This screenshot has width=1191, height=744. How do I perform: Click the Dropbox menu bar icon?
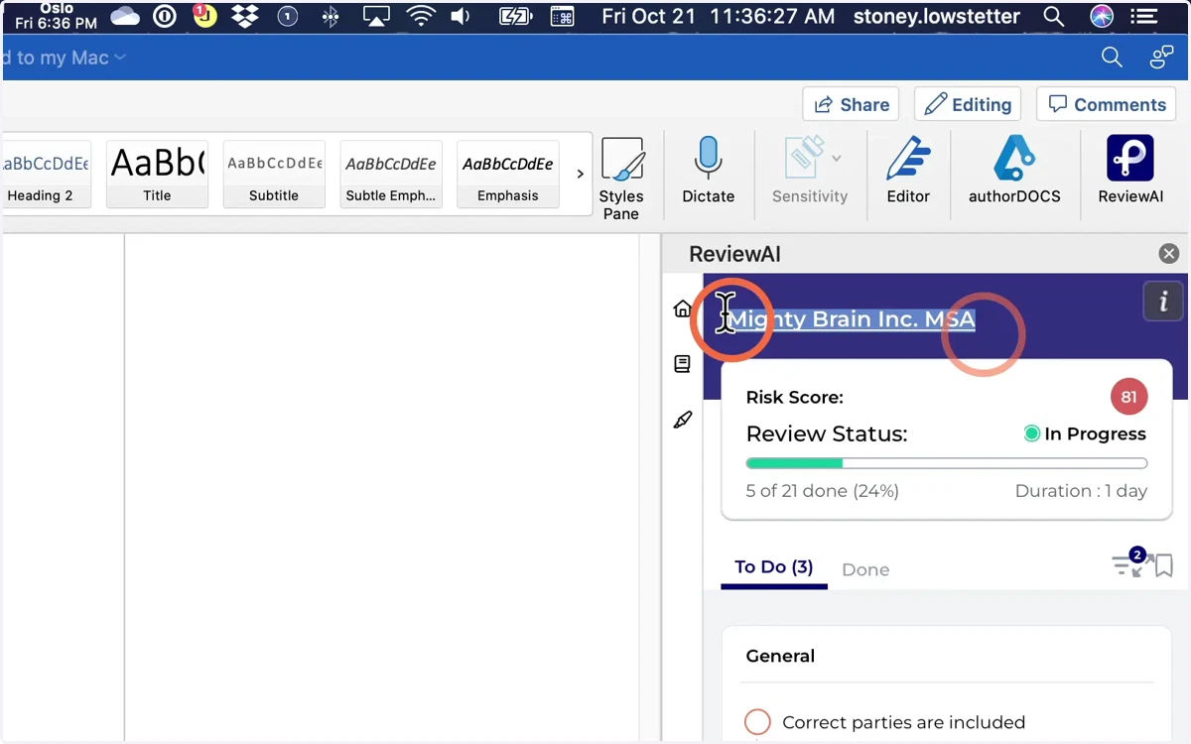point(244,16)
